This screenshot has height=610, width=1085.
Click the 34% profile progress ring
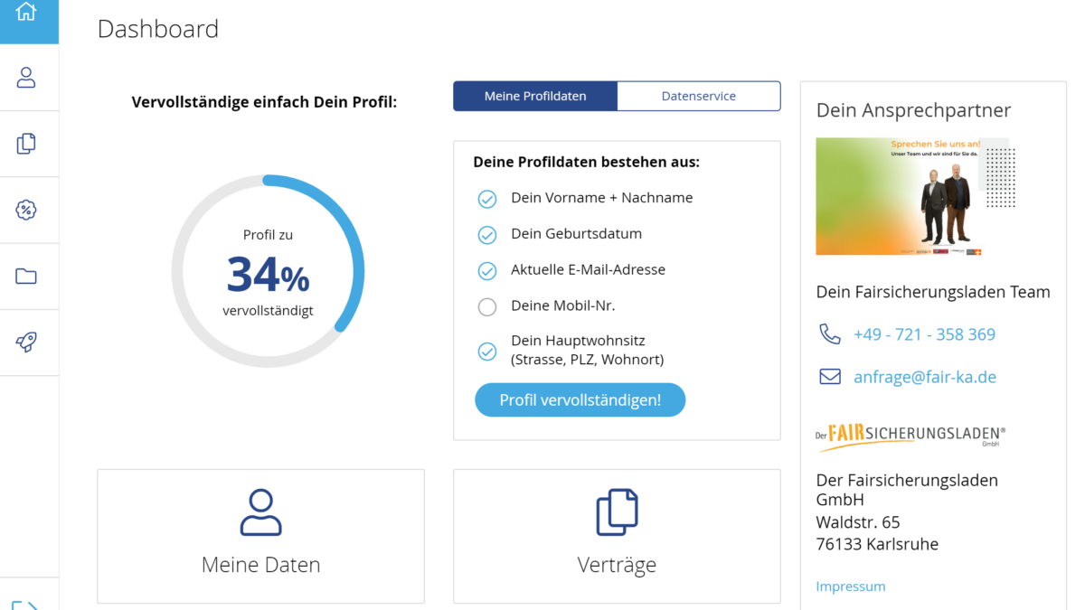tap(268, 271)
